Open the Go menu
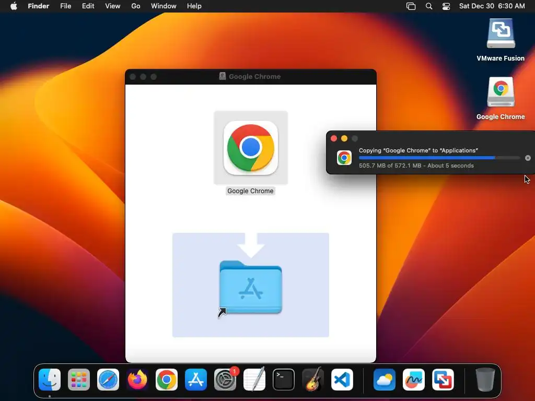 (x=136, y=6)
